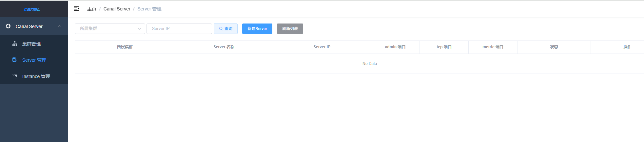Click the metric 端口 column header
The height and width of the screenshot is (142, 644).
pyautogui.click(x=493, y=47)
